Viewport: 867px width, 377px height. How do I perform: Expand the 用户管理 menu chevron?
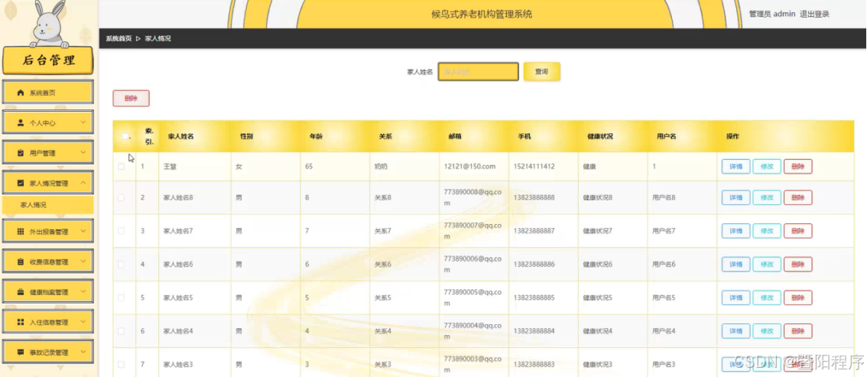pos(83,153)
